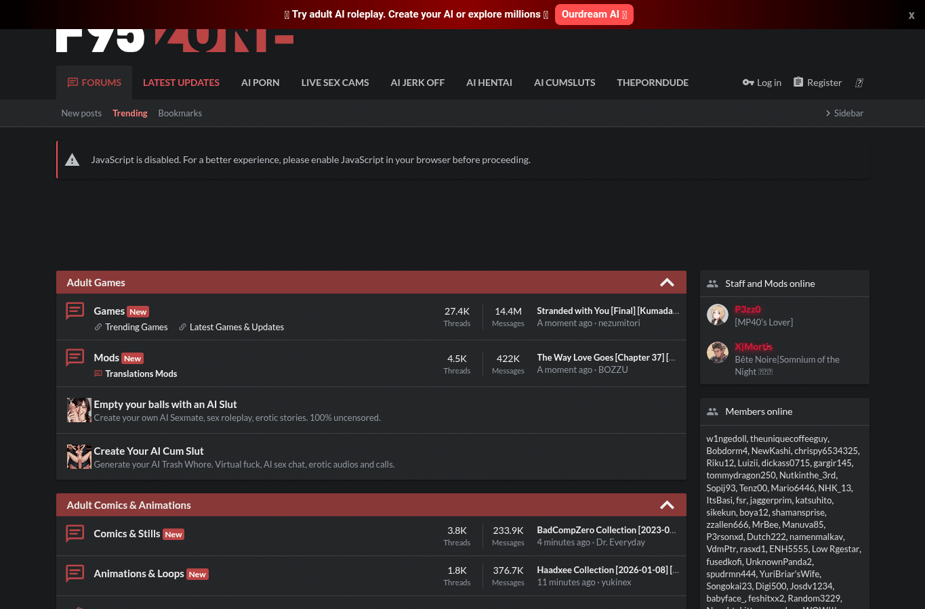Open the Trending Games sub-link

136,327
